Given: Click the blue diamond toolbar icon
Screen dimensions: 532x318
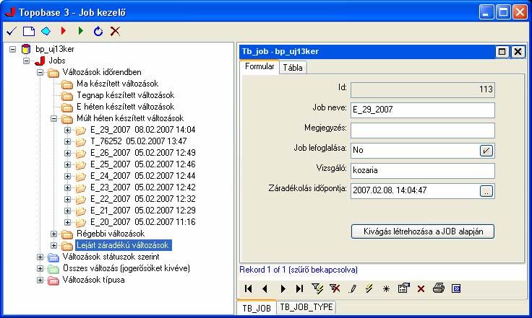Looking at the screenshot, I should pos(46,32).
